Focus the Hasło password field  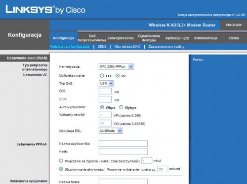click(x=123, y=152)
